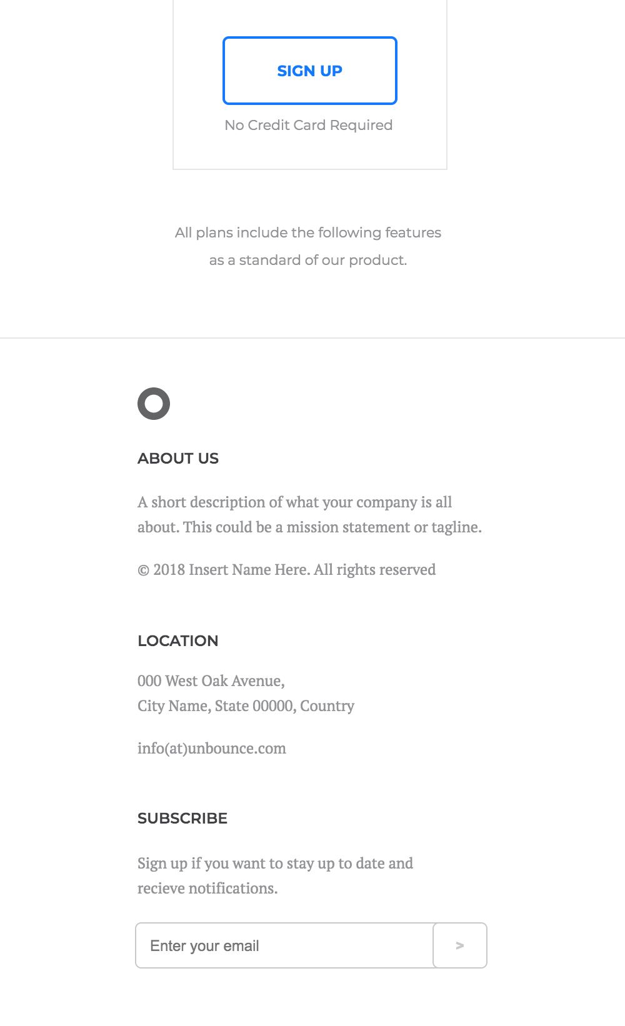Image resolution: width=625 pixels, height=1026 pixels.
Task: Select the LOCATION section heading
Action: pos(178,640)
